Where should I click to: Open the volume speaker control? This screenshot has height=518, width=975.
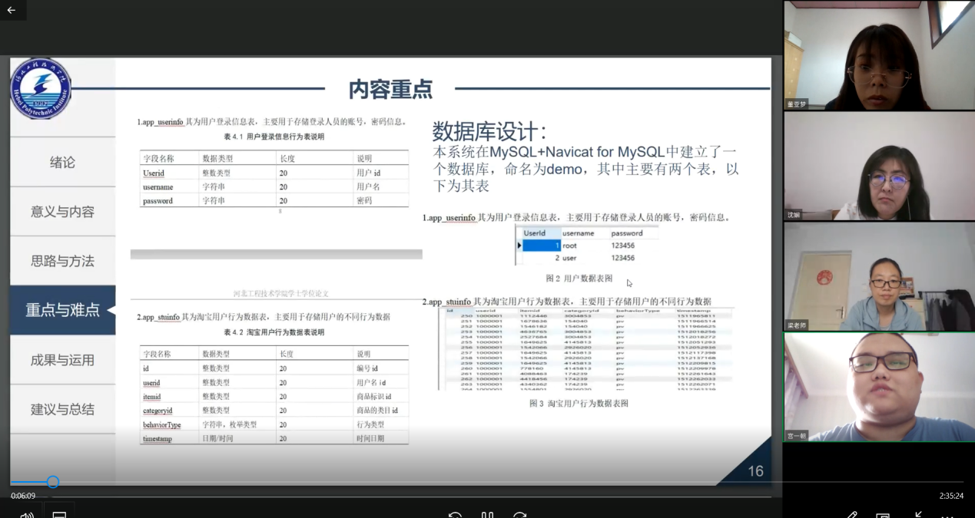click(27, 514)
